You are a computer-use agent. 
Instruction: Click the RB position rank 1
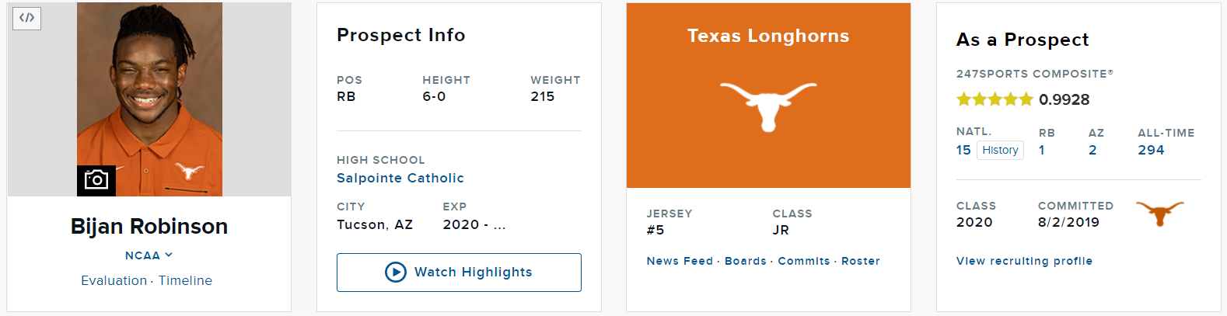pos(1042,150)
